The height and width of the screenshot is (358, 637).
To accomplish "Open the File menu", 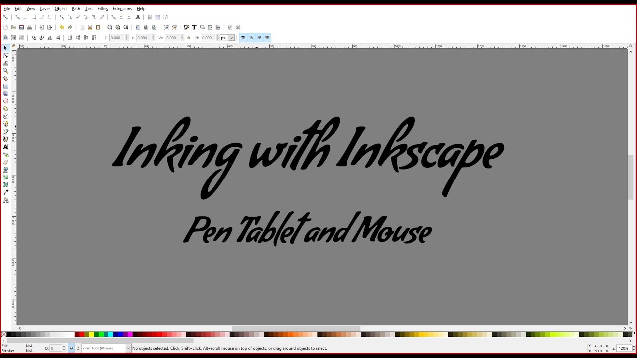I will 7,8.
